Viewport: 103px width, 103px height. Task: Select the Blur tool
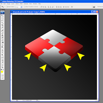coord(2,45)
